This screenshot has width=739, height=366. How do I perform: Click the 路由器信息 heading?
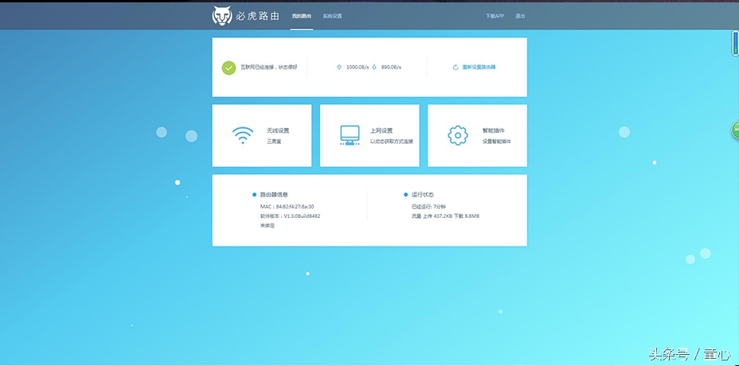(x=274, y=194)
